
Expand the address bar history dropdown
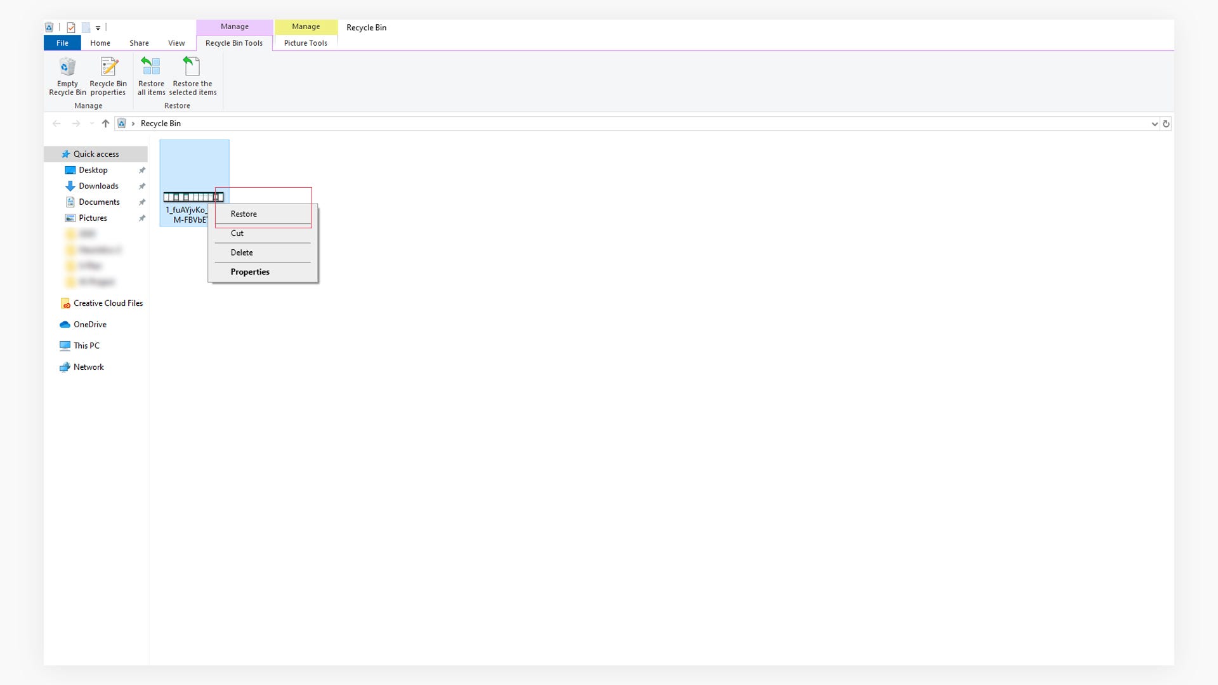tap(1155, 124)
